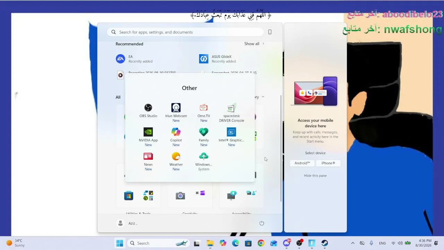The width and height of the screenshot is (444, 250).
Task: Click the mobile device icon beside search
Action: [270, 32]
